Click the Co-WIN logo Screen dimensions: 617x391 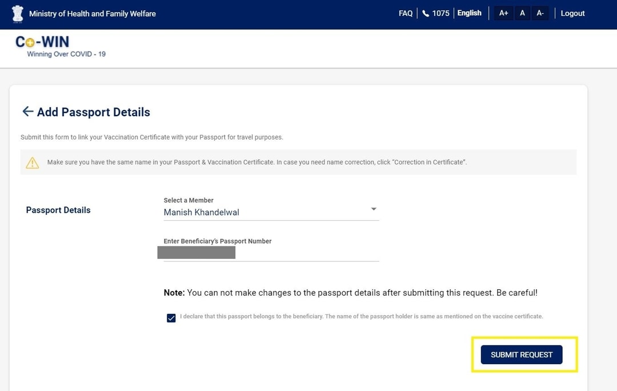(42, 42)
